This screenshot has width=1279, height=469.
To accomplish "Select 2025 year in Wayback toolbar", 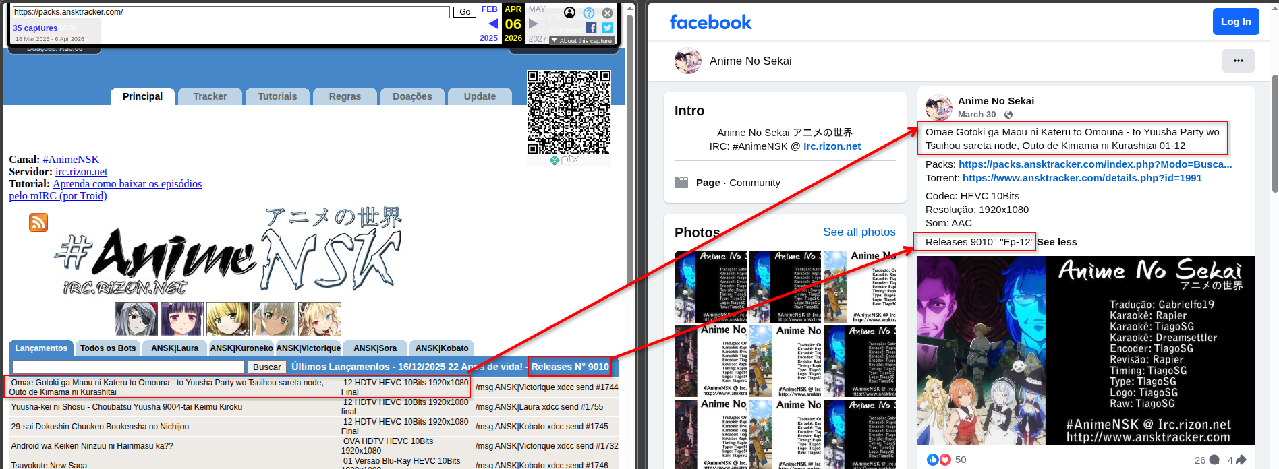I will point(489,38).
